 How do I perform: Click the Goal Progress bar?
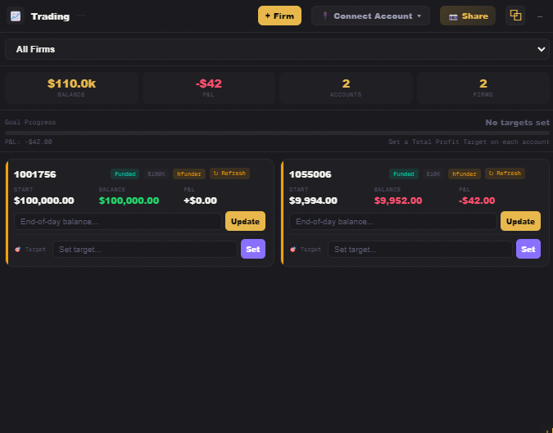click(277, 133)
